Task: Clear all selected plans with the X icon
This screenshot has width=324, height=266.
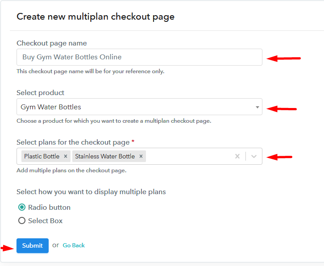Action: [x=237, y=156]
